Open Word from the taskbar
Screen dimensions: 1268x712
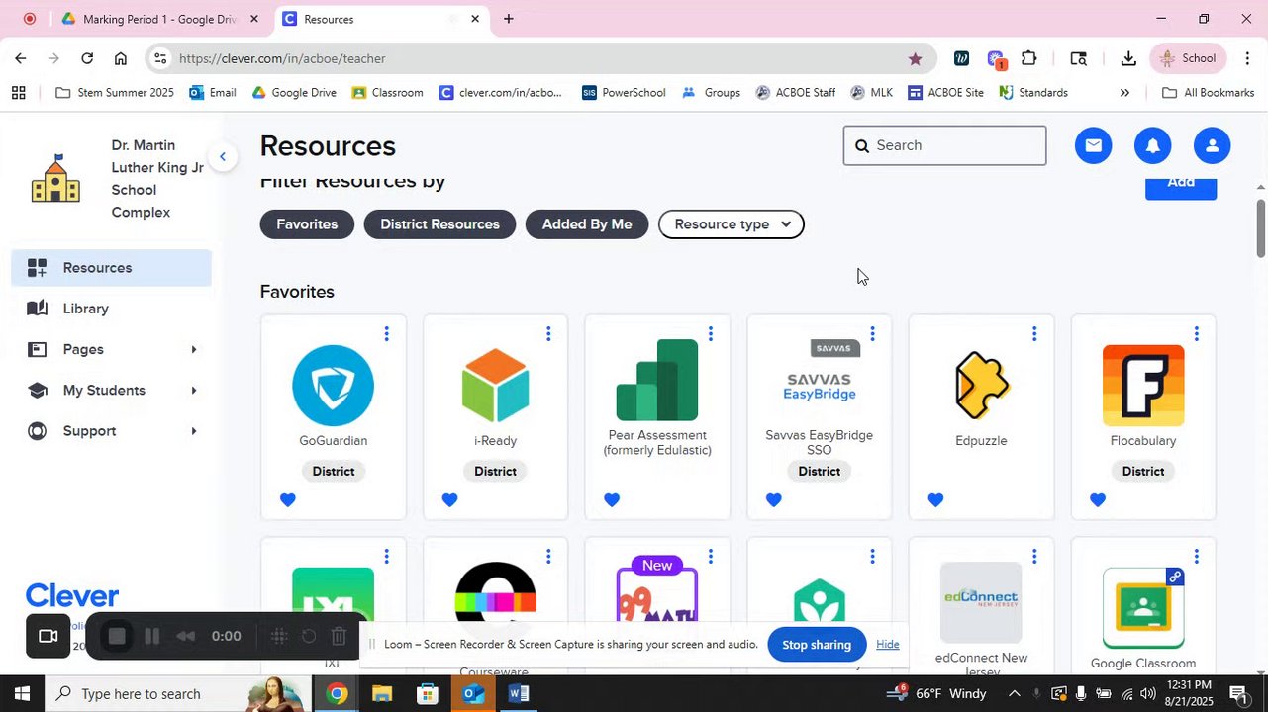click(x=519, y=693)
